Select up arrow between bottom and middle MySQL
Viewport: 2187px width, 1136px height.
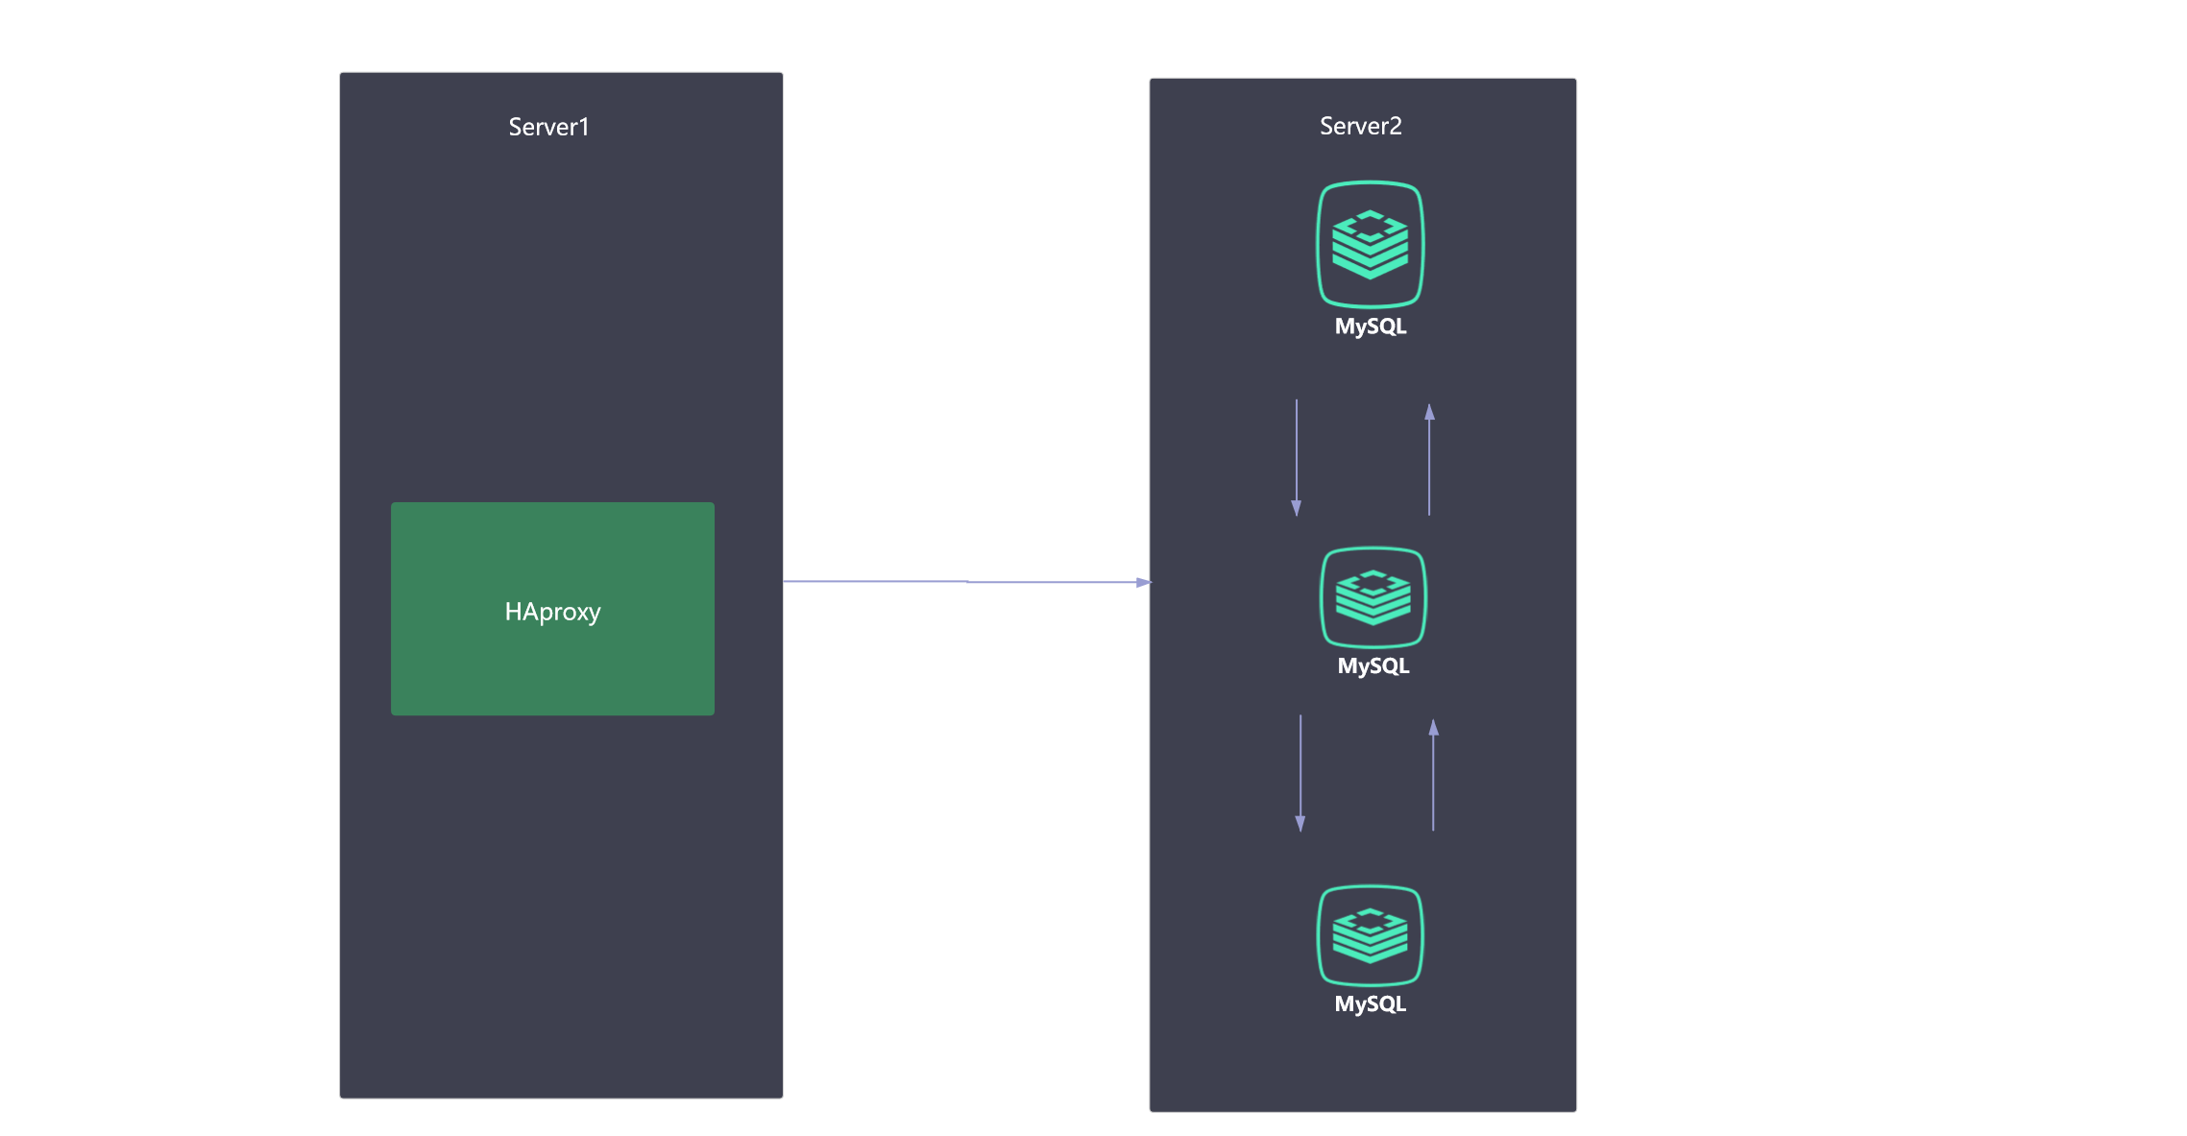coord(1433,775)
